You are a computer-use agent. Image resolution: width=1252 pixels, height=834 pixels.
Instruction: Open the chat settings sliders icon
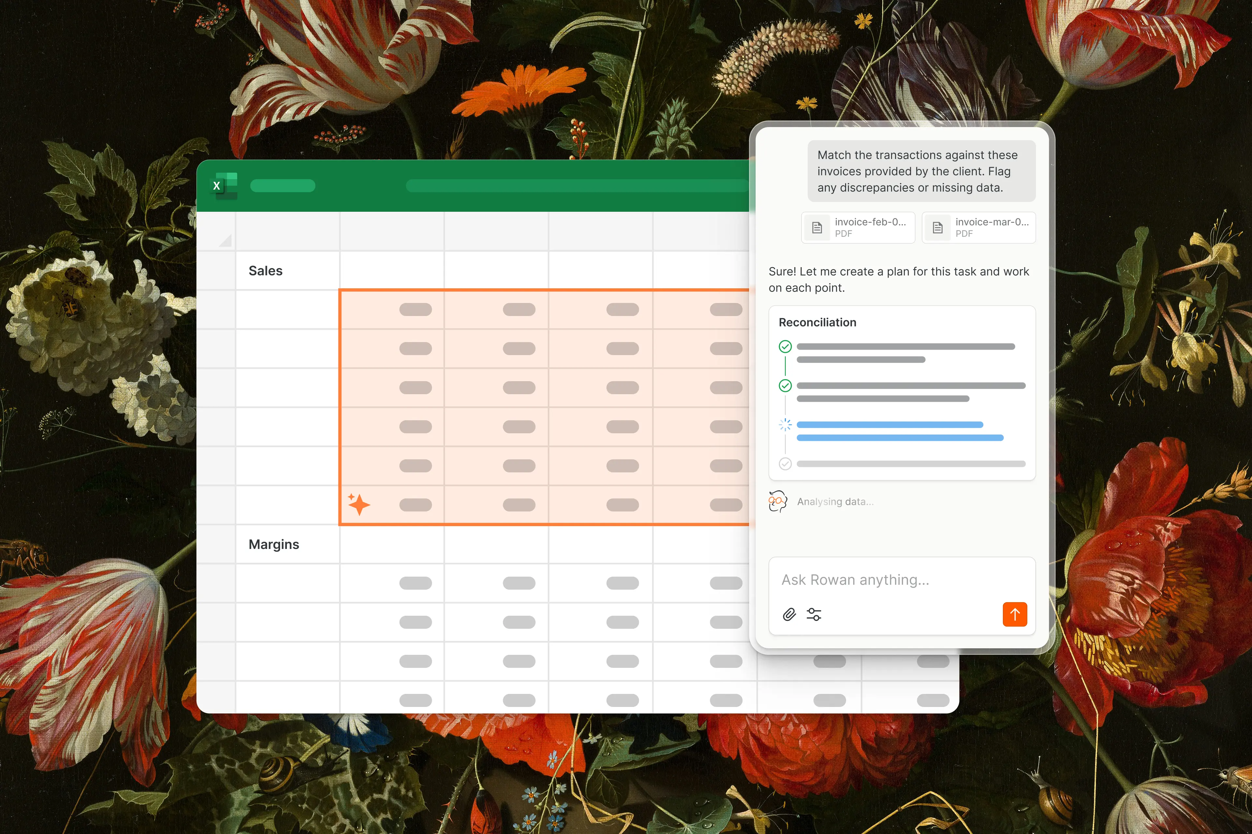click(x=814, y=615)
